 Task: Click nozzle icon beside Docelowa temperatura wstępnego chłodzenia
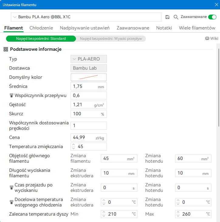11,202
